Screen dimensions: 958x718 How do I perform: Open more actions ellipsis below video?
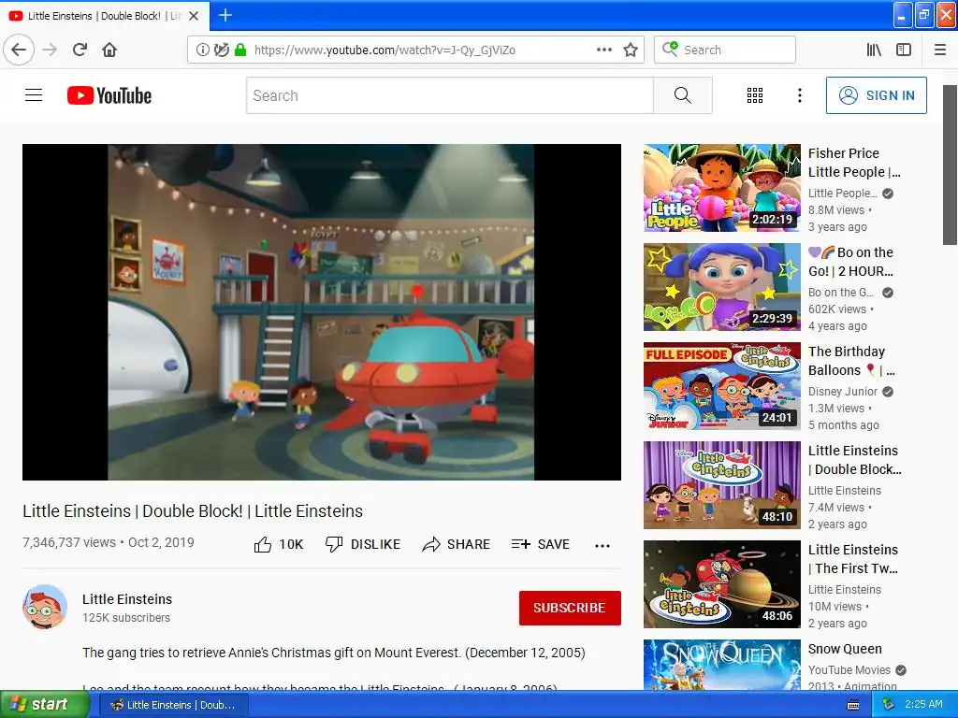(x=602, y=545)
